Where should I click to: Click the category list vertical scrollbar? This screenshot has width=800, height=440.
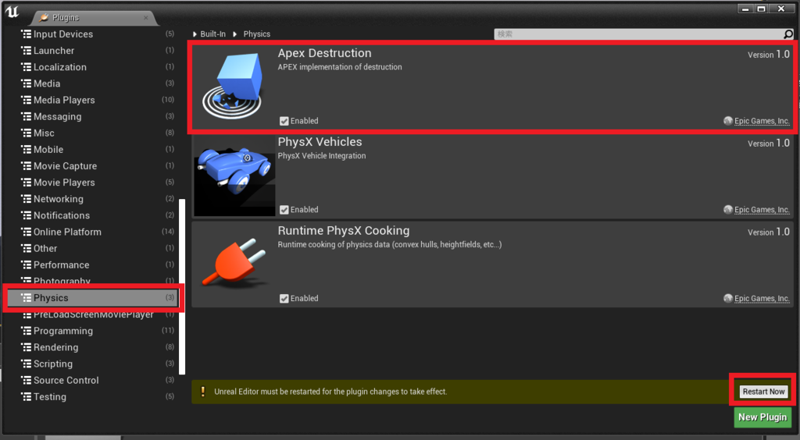click(x=182, y=286)
